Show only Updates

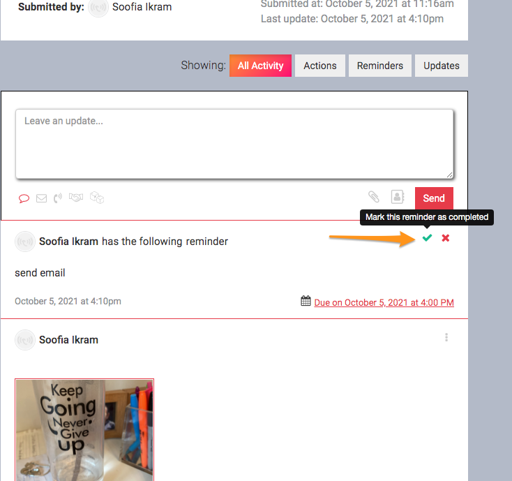(x=442, y=66)
